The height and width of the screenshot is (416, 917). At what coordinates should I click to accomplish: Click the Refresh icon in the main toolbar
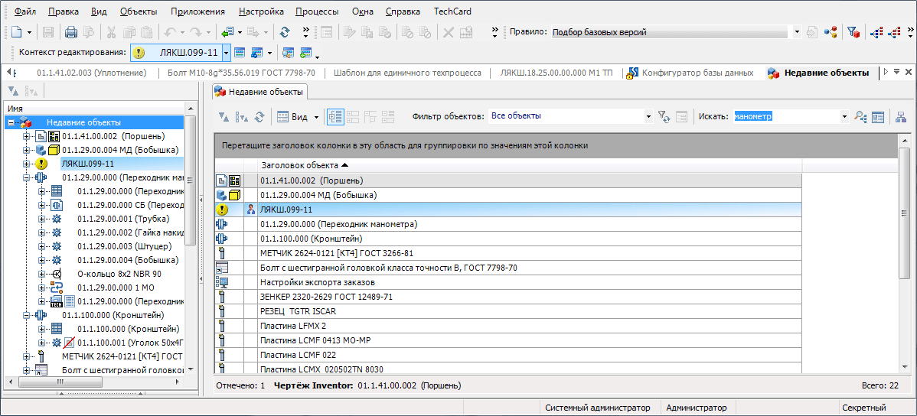(x=285, y=32)
